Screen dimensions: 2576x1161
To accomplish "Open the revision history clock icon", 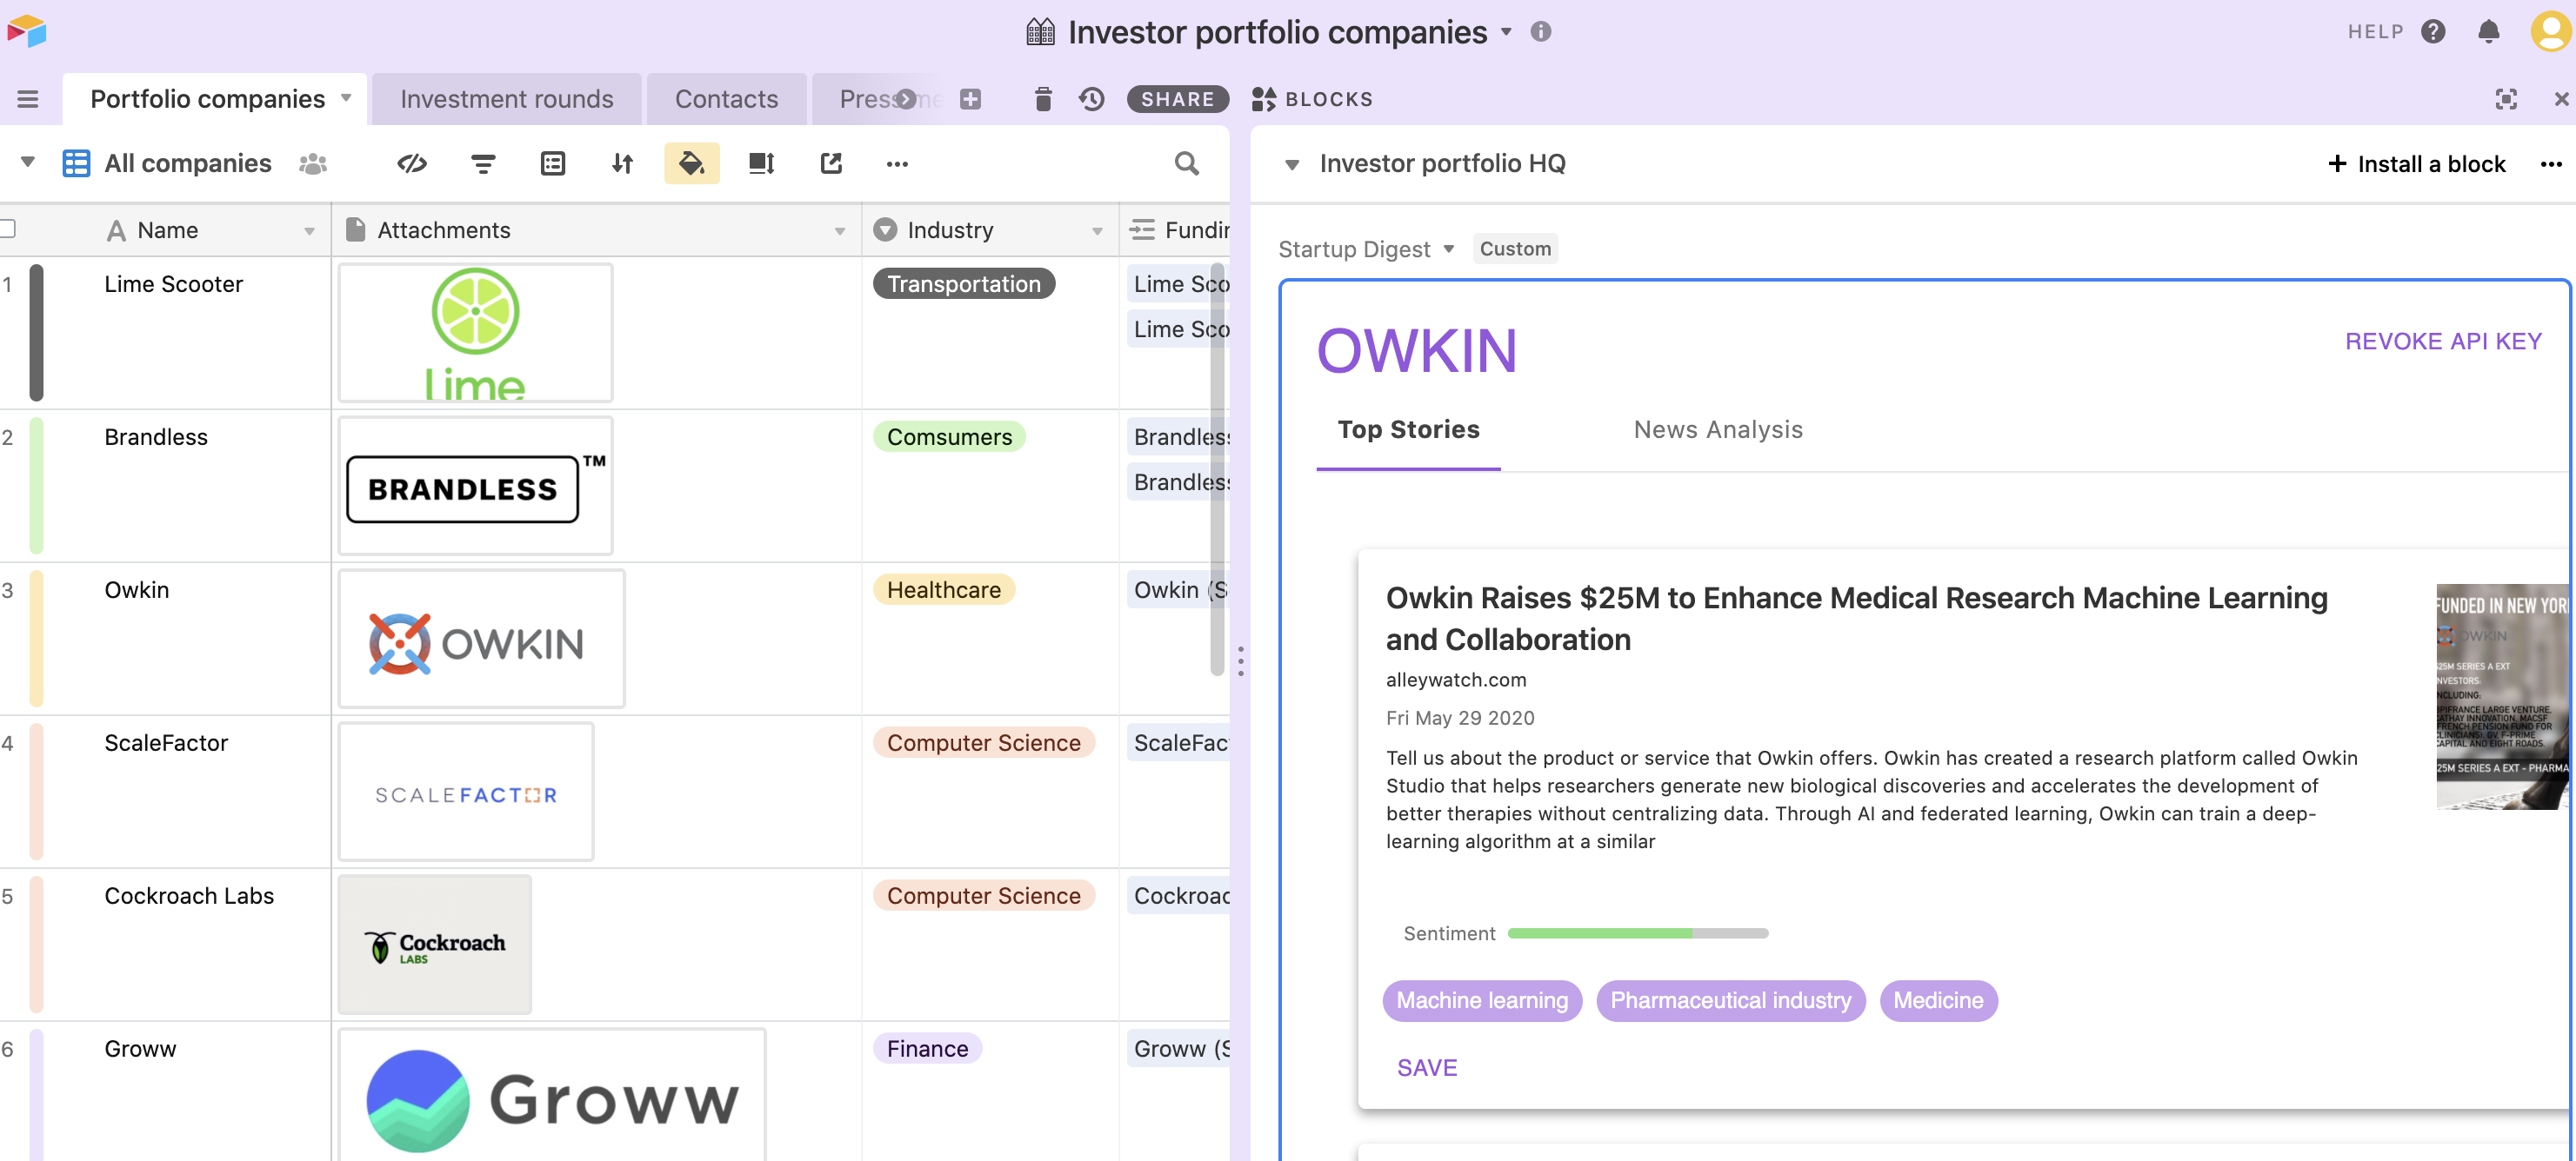I will pos(1091,99).
